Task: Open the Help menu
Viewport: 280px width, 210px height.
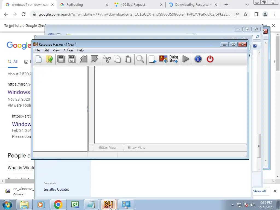Action: pyautogui.click(x=80, y=50)
